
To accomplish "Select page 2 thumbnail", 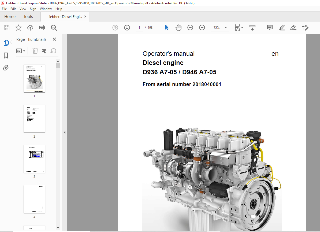I will pos(34,119).
